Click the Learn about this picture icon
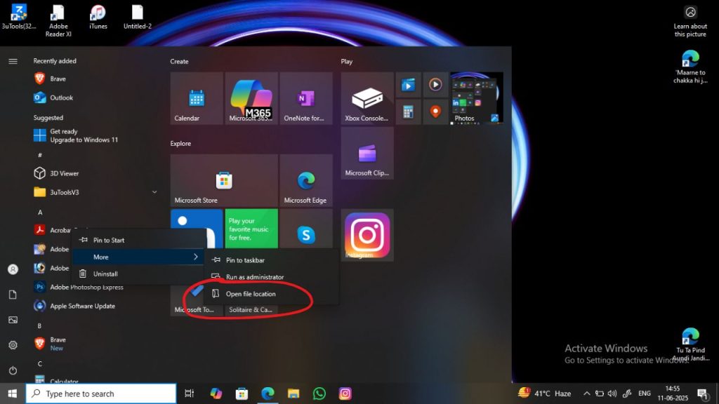Viewport: 719px width, 404px height. [x=690, y=21]
